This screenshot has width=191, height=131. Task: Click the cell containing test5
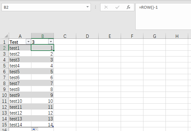pos(20,72)
